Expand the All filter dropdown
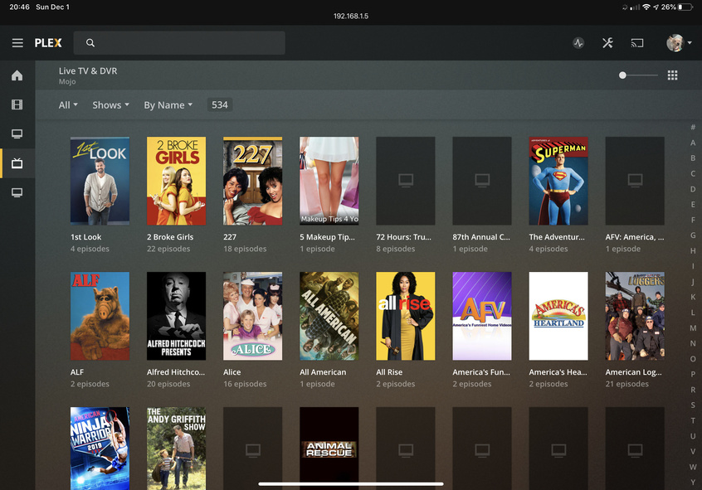Viewport: 702px width, 490px height. pos(68,105)
